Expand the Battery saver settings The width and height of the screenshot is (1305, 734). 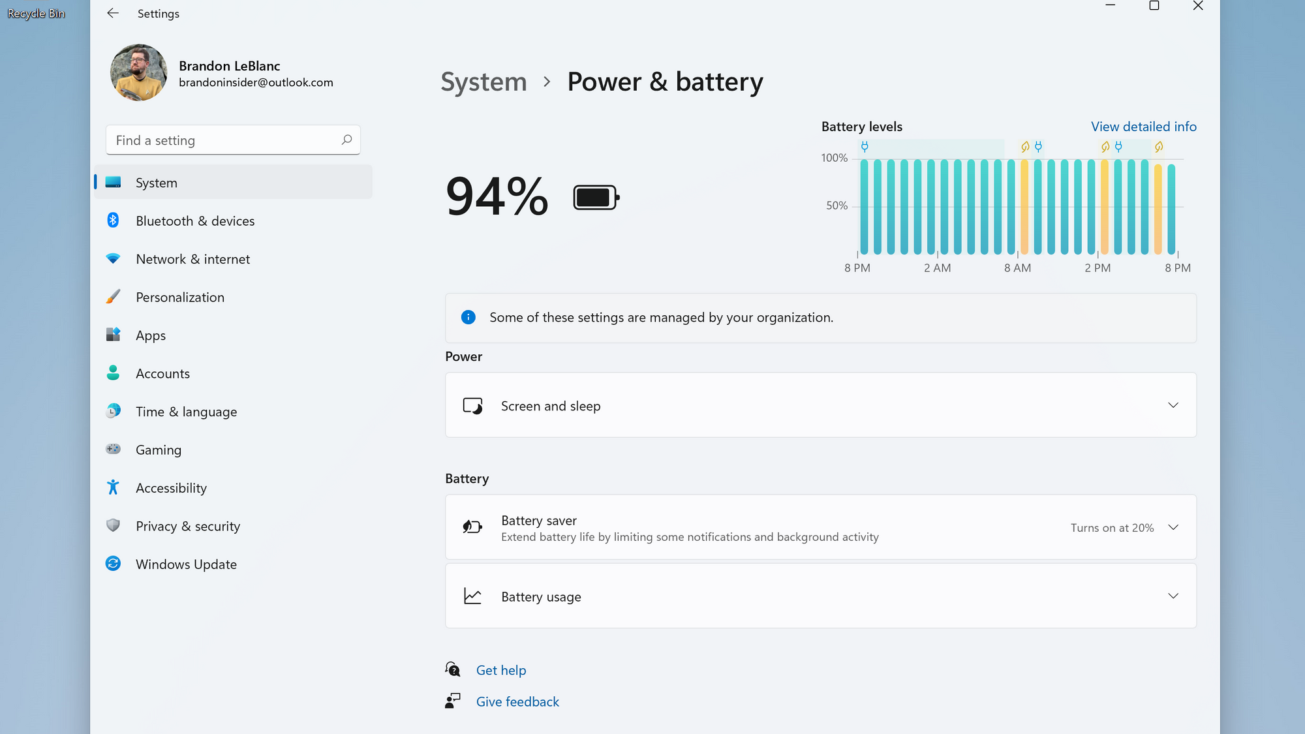click(x=1174, y=527)
